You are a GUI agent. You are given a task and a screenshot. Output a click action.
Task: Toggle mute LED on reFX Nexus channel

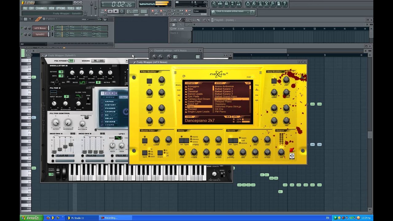coord(22,28)
